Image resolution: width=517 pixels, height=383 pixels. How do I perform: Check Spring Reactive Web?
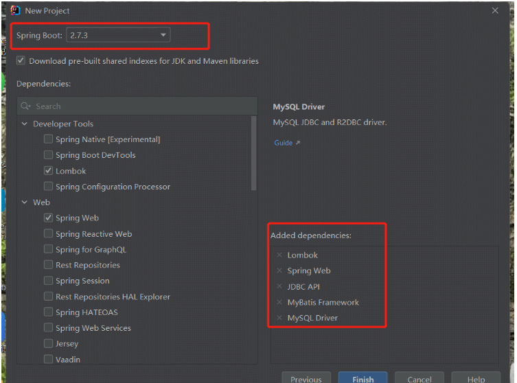48,233
